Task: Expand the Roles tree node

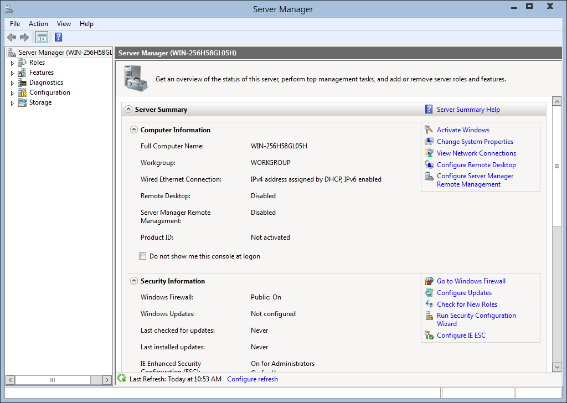Action: pos(12,63)
